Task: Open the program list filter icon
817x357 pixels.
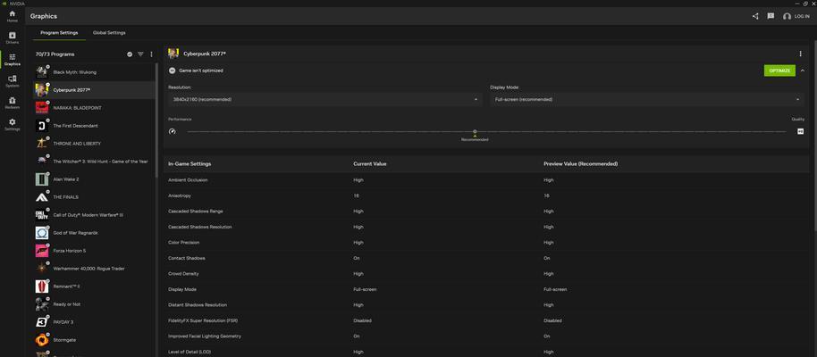Action: [x=140, y=54]
